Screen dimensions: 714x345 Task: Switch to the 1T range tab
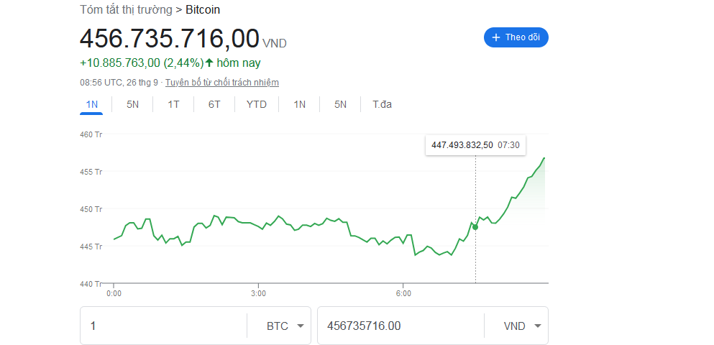[x=173, y=105]
